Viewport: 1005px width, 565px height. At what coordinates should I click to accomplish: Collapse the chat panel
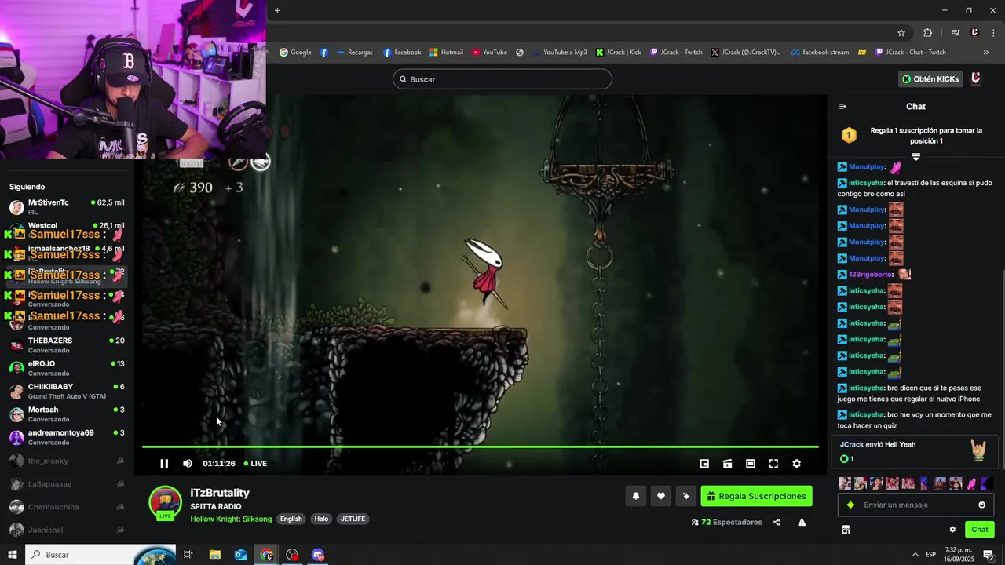842,107
